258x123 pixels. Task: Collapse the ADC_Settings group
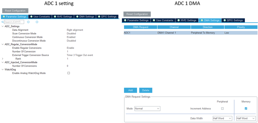pos(3,26)
